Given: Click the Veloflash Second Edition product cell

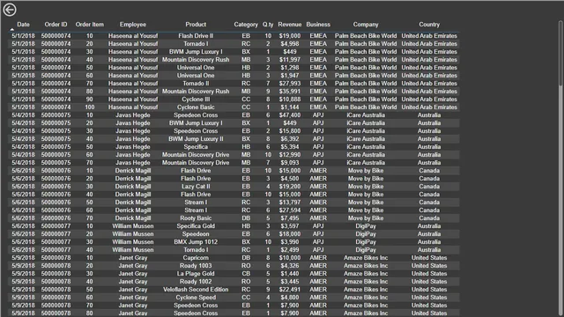Looking at the screenshot, I should click(196, 290).
